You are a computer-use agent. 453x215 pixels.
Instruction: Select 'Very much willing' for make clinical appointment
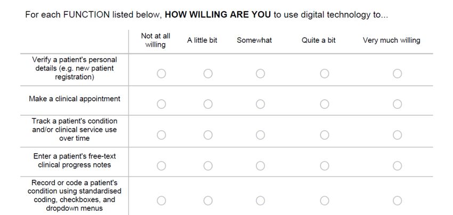coord(397,104)
